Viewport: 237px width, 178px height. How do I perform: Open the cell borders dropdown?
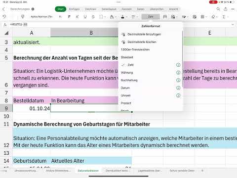coord(102,17)
